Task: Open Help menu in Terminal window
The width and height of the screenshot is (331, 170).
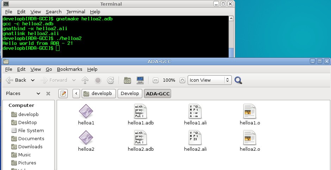Action: coord(95,12)
